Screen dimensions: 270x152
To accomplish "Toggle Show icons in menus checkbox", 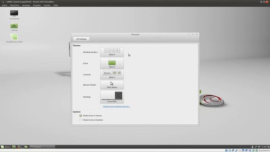I will point(81,116).
